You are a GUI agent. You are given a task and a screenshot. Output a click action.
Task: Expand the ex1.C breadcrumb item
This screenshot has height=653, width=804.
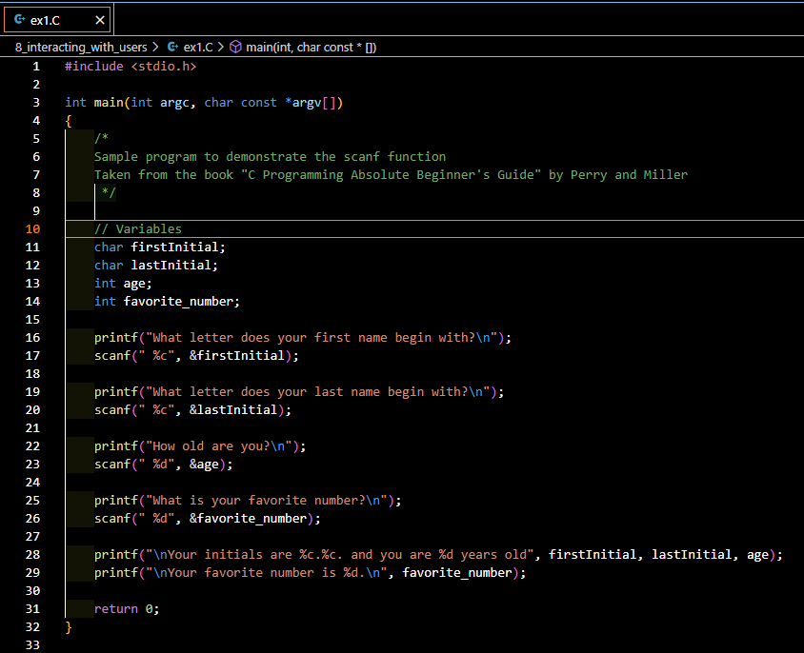coord(198,47)
